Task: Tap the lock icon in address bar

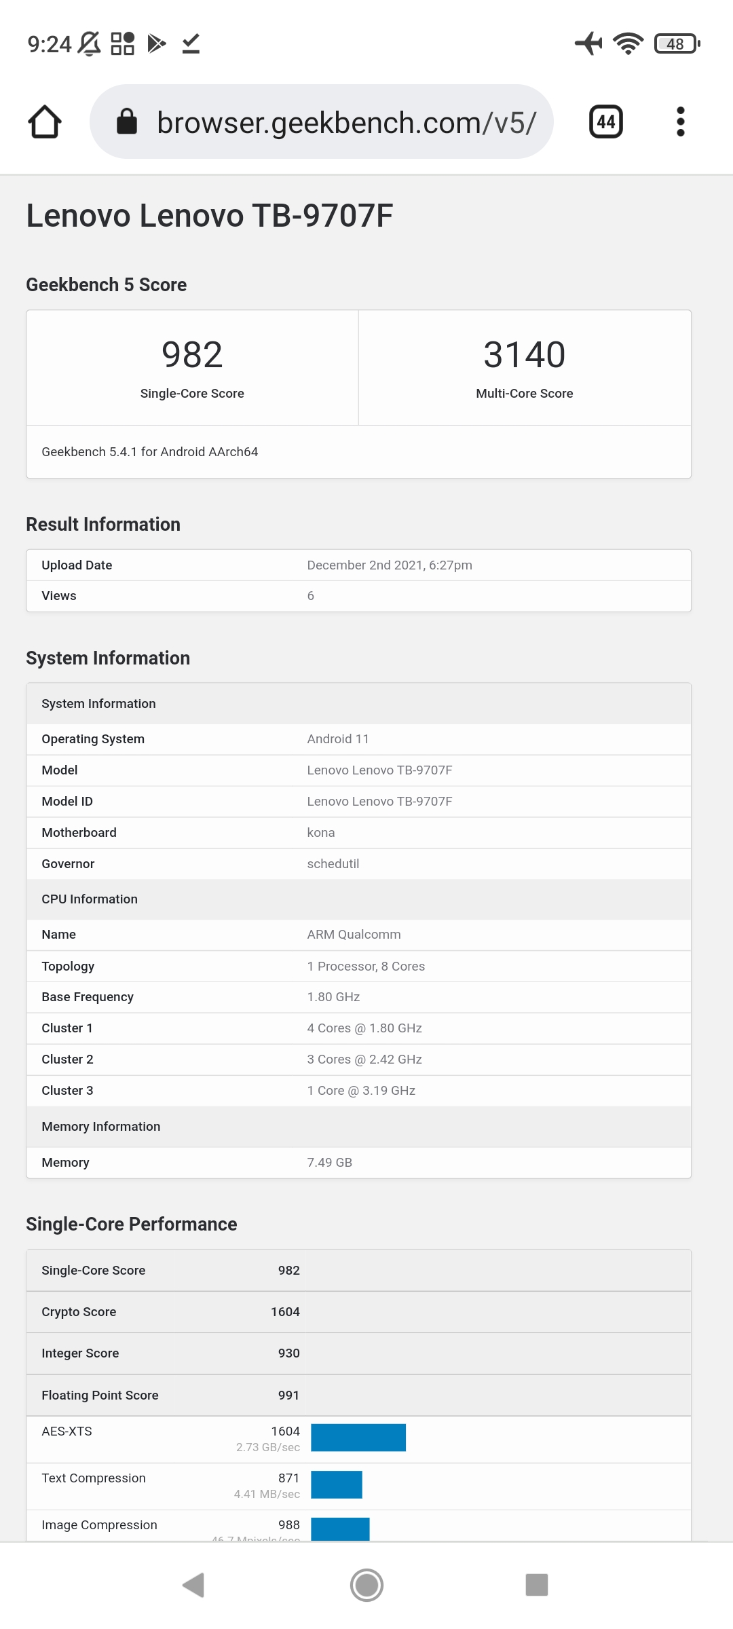Action: (127, 122)
